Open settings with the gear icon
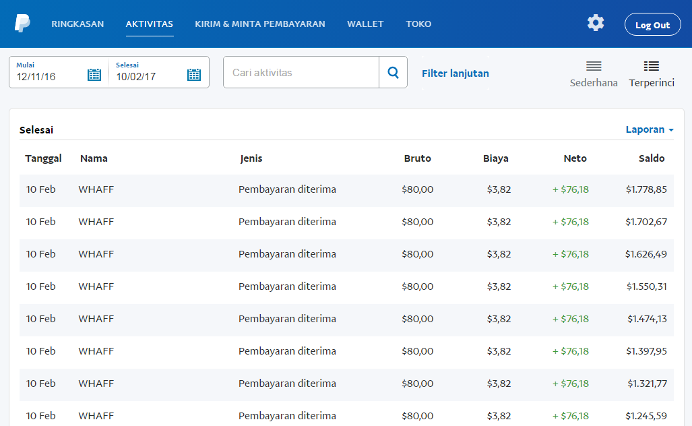The height and width of the screenshot is (426, 692). [596, 22]
